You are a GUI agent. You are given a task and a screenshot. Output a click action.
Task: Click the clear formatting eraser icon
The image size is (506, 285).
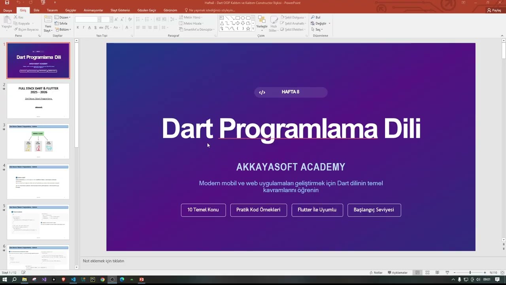(x=130, y=19)
